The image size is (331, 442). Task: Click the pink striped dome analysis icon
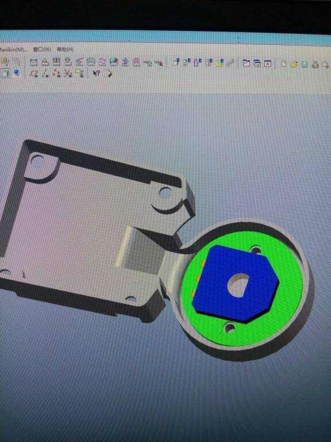pos(137,62)
